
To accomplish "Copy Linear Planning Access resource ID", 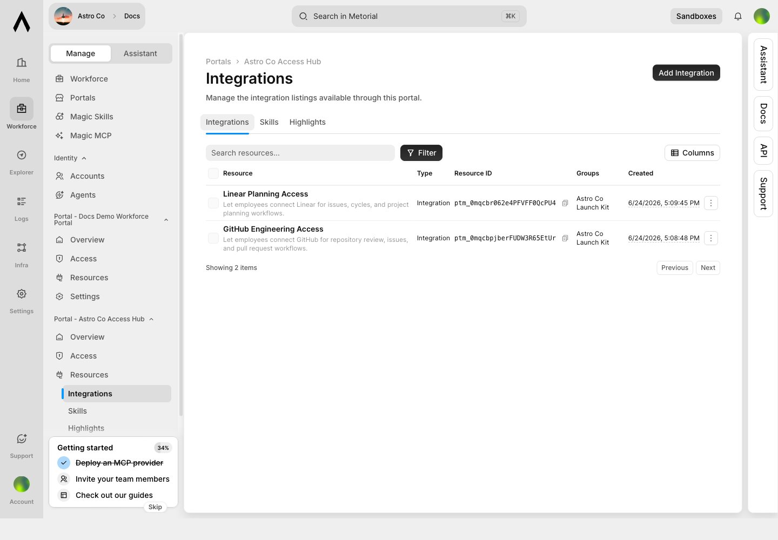I will click(x=565, y=203).
